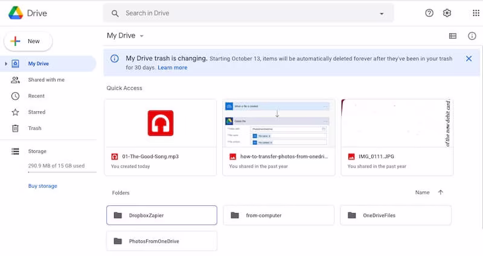
Task: Click the Shared with me people icon
Action: coord(15,80)
